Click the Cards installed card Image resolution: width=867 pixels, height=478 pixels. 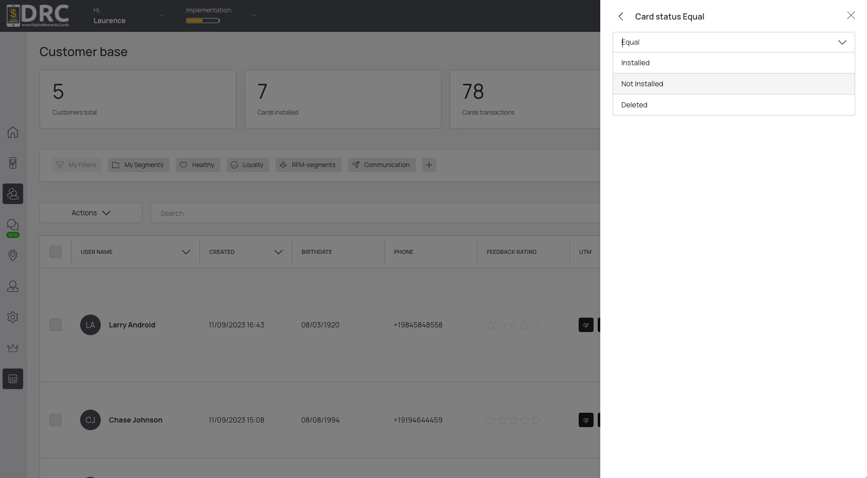[343, 99]
